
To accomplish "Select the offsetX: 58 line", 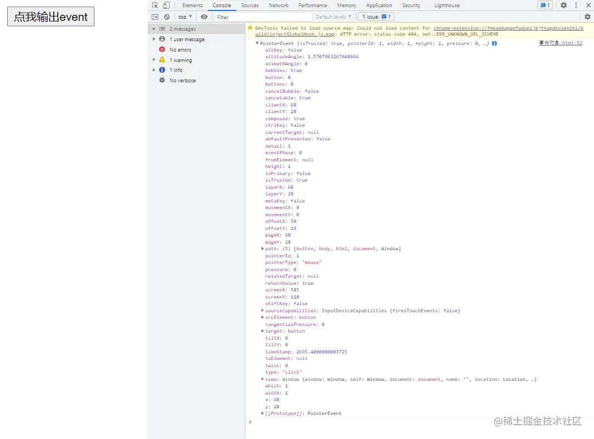I will [281, 221].
